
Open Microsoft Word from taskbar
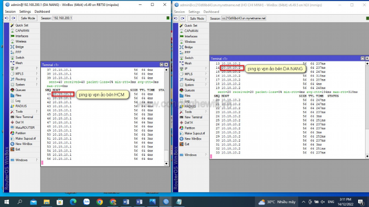click(126, 202)
